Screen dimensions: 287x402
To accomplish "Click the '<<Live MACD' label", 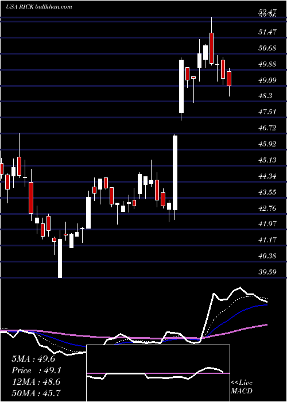I will [x=242, y=387].
